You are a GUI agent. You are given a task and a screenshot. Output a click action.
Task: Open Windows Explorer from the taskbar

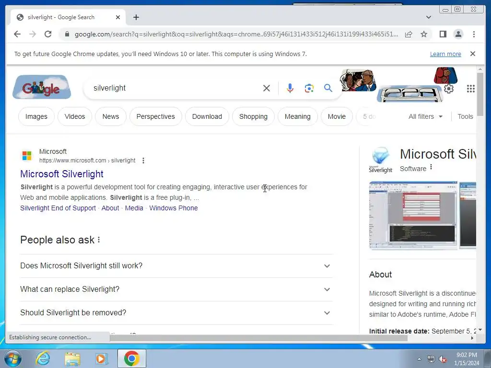point(72,359)
